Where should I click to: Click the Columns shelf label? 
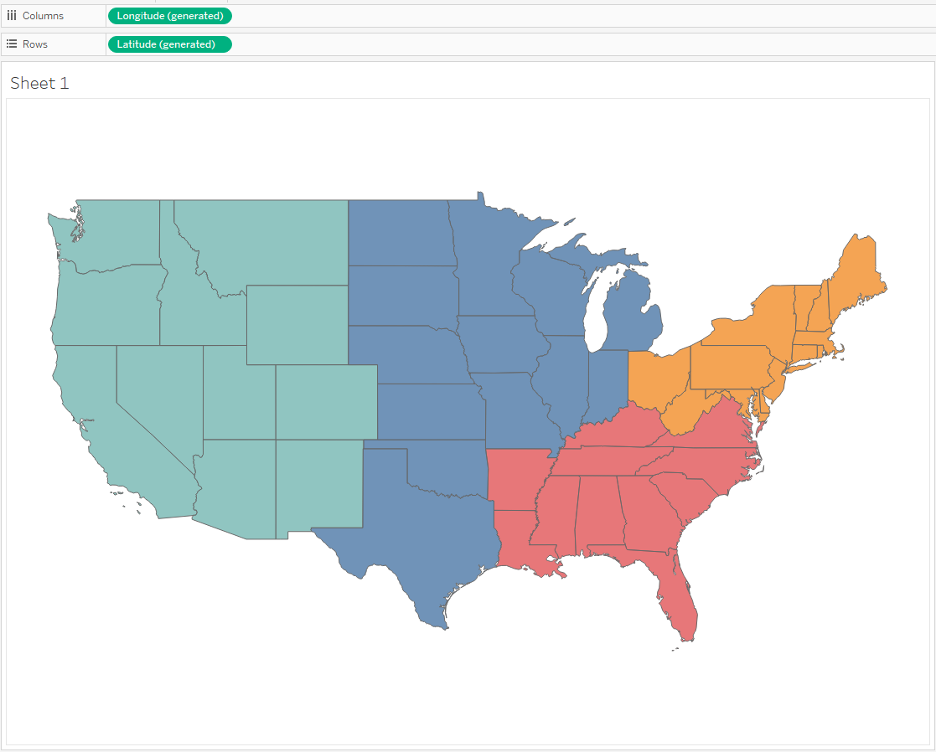click(x=43, y=16)
